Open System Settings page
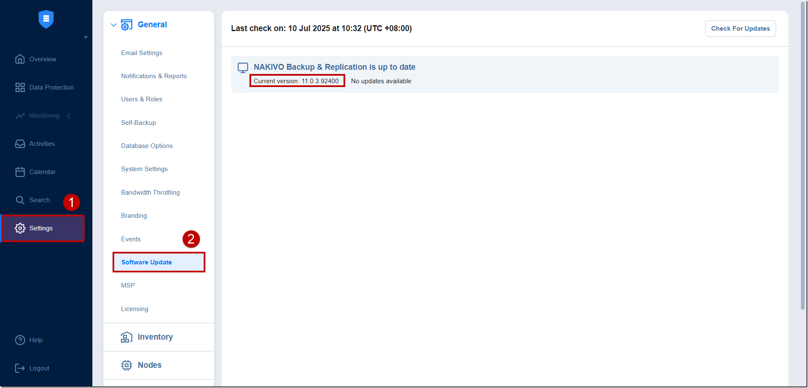 coord(144,169)
